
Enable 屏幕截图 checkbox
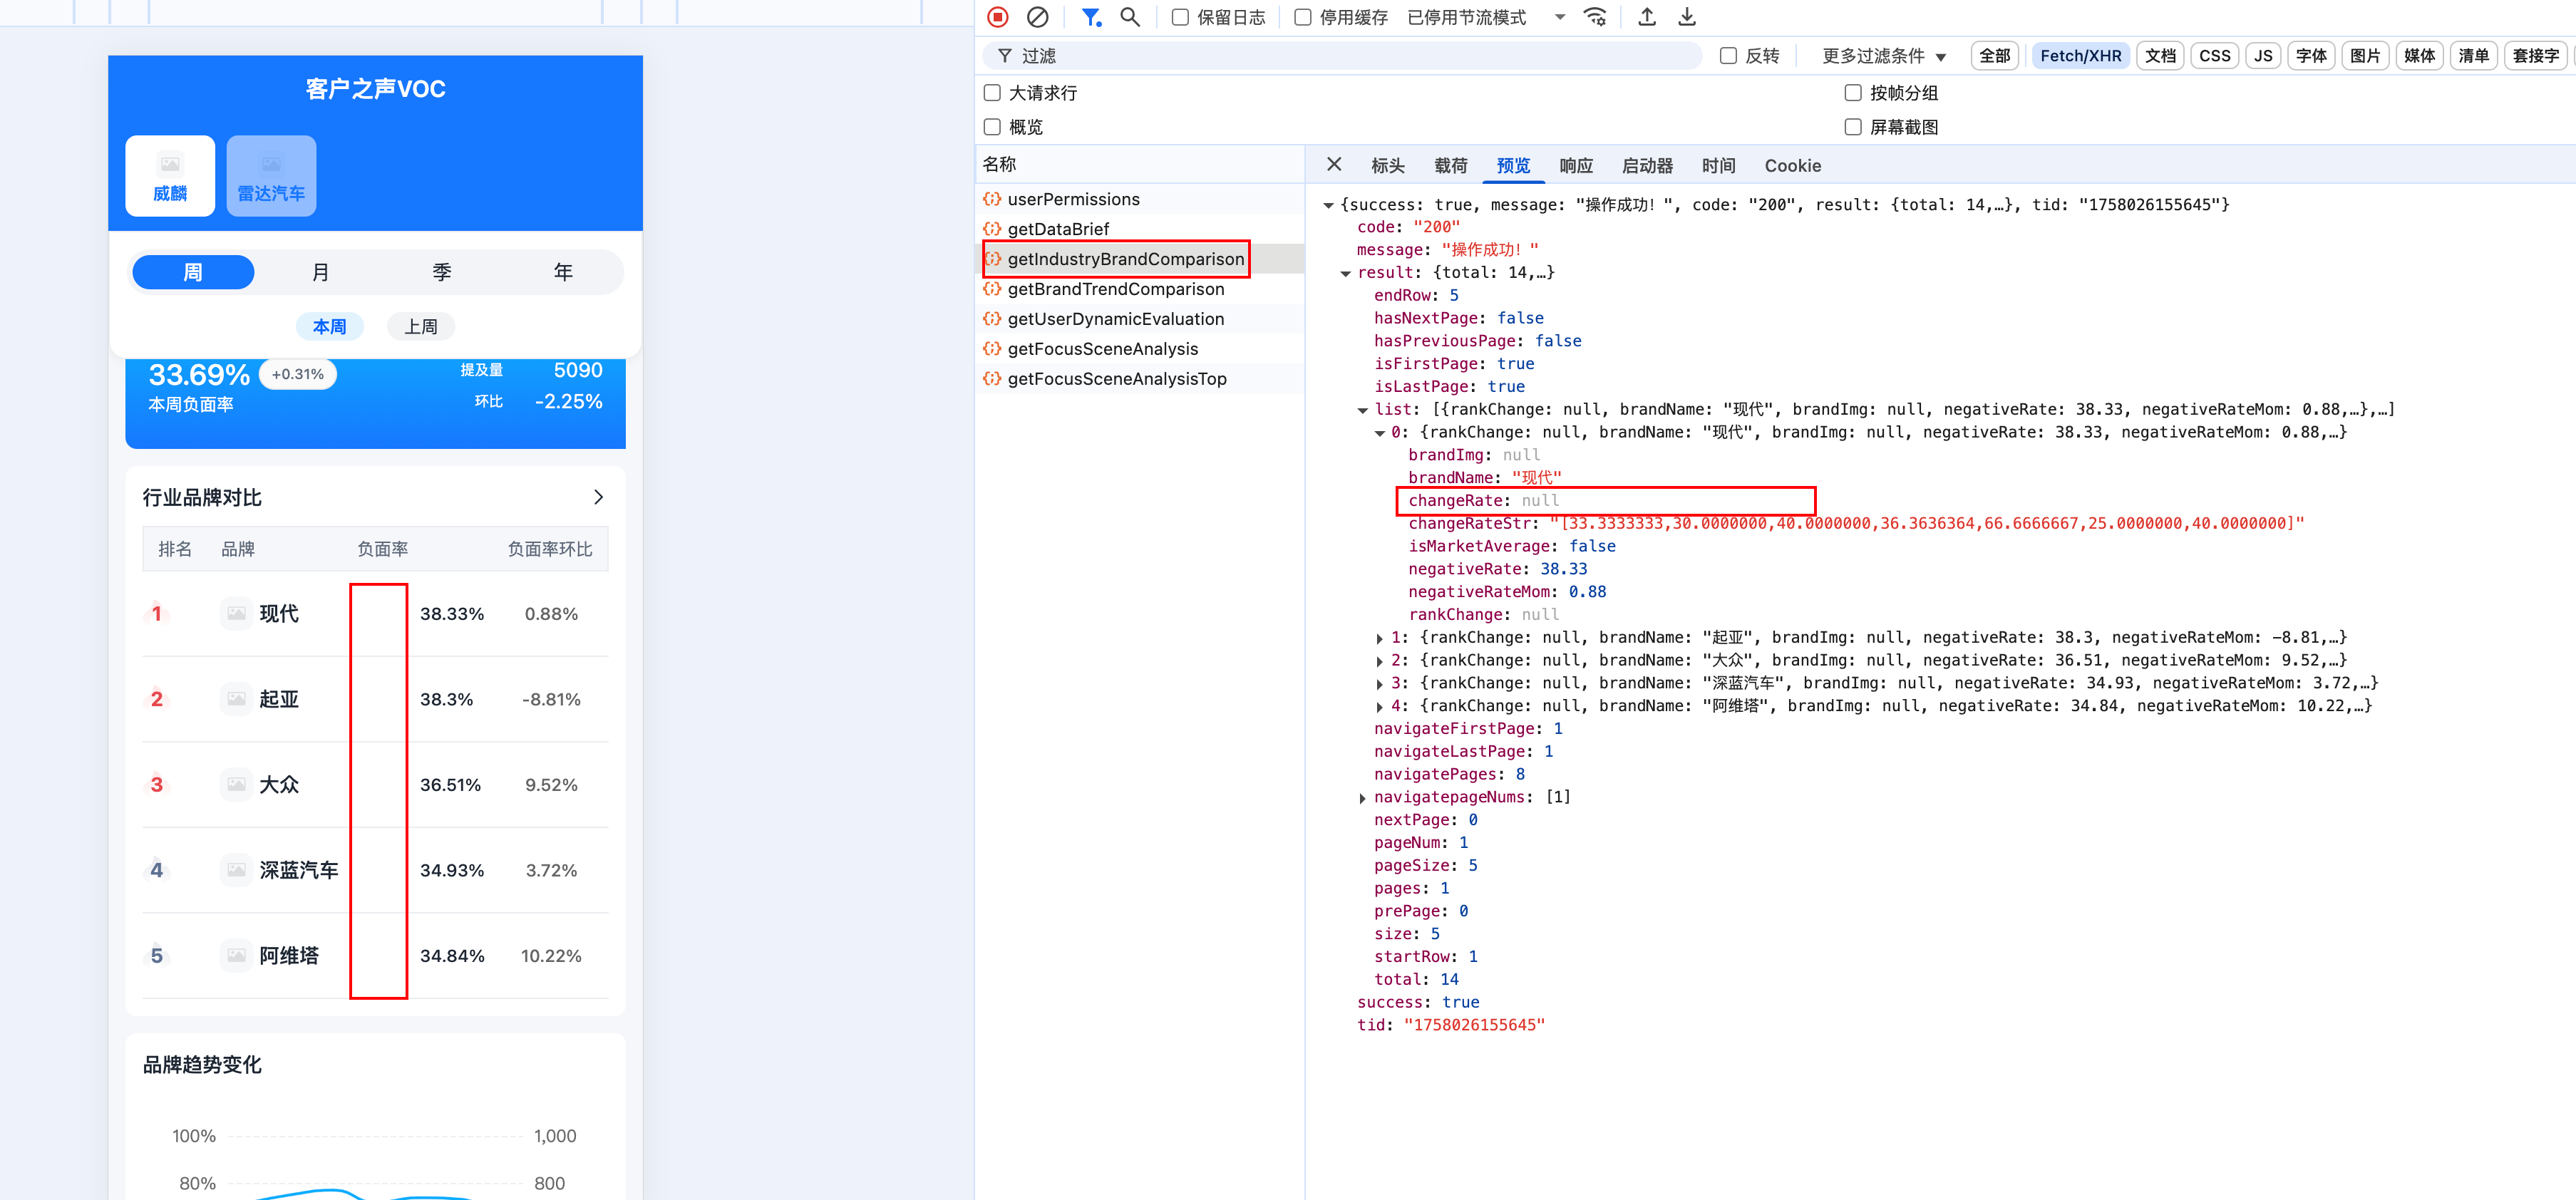pyautogui.click(x=1853, y=127)
